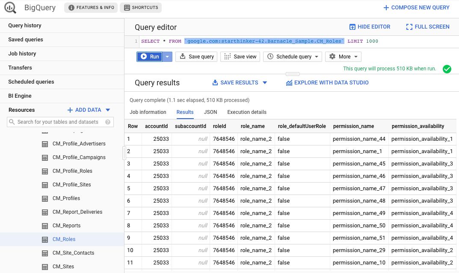Open Scheduled queries
This screenshot has height=273, width=459.
[62, 82]
